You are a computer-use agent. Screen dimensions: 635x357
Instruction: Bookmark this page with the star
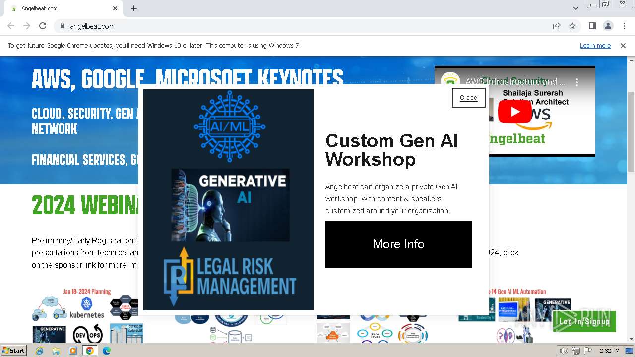572,26
